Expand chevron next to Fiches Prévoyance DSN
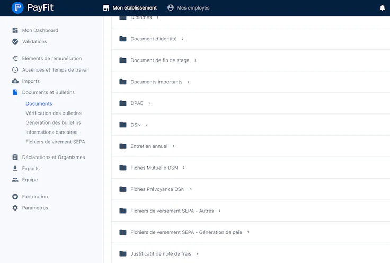The image size is (390, 263). pyautogui.click(x=191, y=189)
